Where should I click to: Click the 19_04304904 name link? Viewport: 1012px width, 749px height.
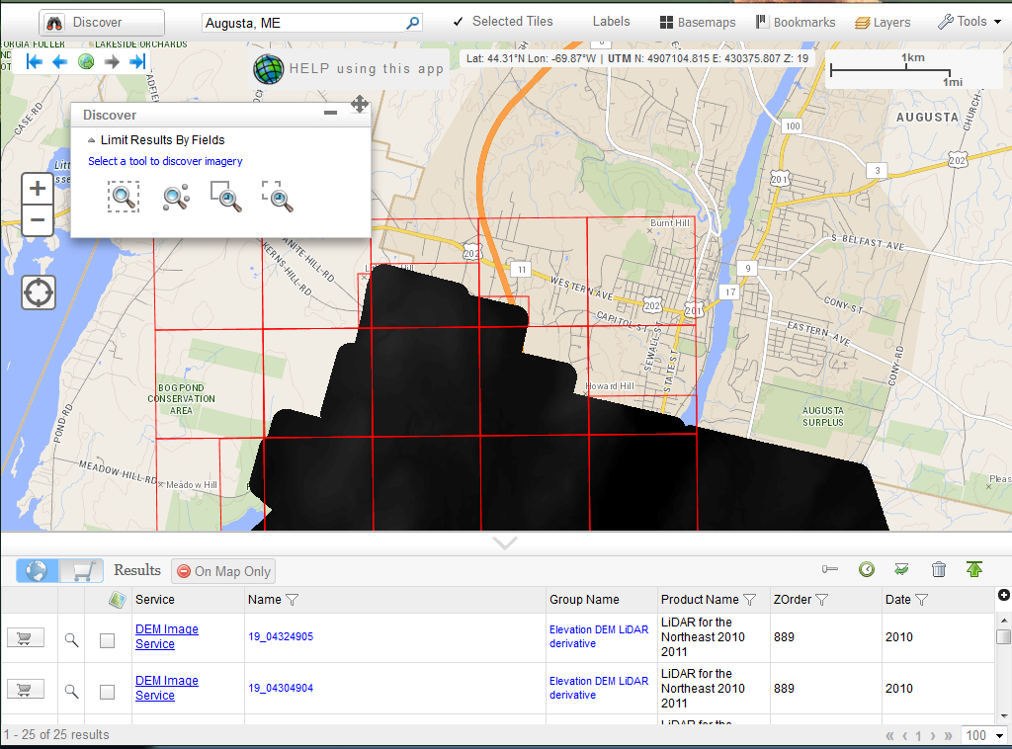pyautogui.click(x=281, y=689)
